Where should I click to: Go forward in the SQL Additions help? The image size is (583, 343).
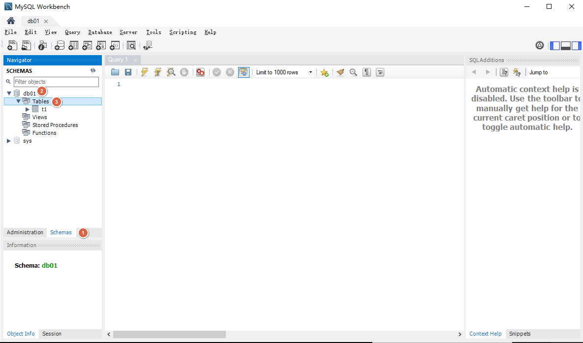click(488, 72)
